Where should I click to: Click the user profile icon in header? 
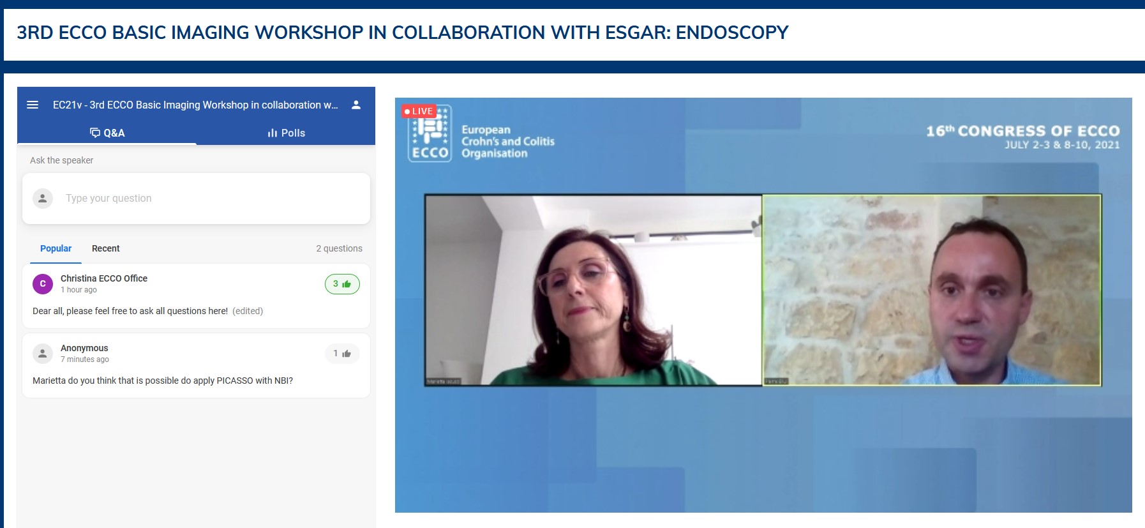click(x=356, y=105)
